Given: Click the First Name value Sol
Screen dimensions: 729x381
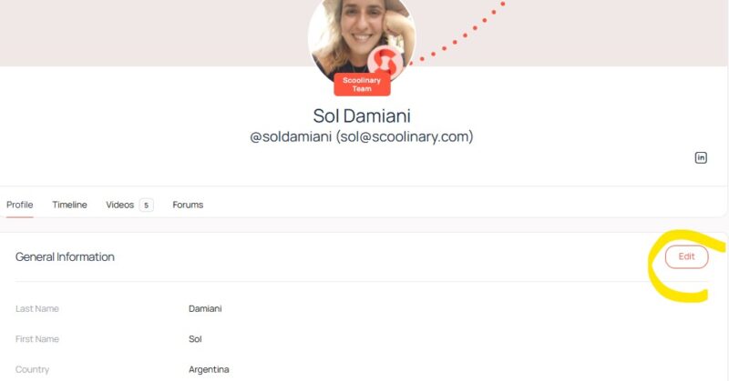Looking at the screenshot, I should coord(195,339).
